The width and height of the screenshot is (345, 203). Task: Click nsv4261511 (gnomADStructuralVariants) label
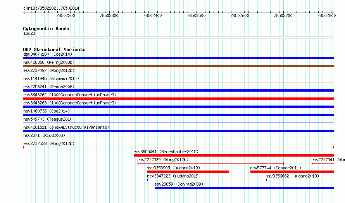66,127
